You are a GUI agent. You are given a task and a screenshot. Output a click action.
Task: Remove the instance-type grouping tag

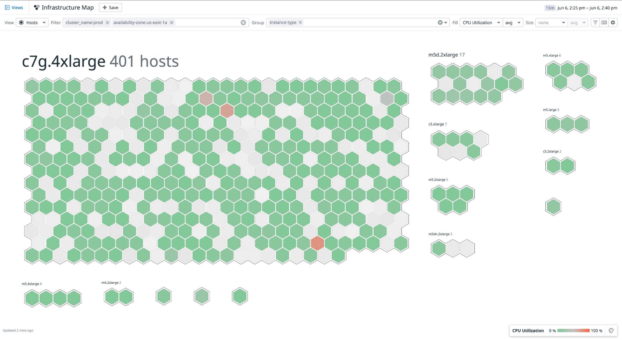300,22
